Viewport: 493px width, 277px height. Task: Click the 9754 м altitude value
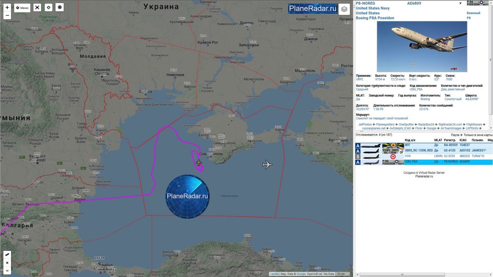pos(381,79)
